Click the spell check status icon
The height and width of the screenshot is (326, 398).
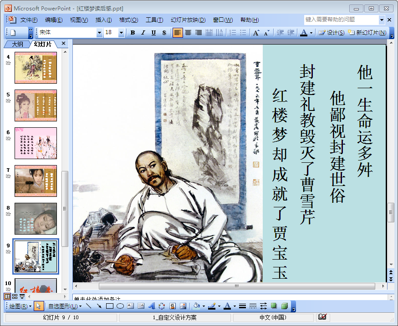click(x=322, y=317)
